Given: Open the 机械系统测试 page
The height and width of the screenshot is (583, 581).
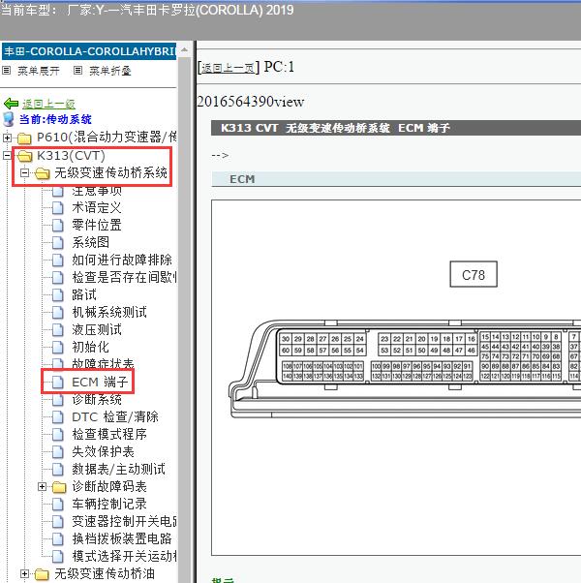Looking at the screenshot, I should coord(109,312).
